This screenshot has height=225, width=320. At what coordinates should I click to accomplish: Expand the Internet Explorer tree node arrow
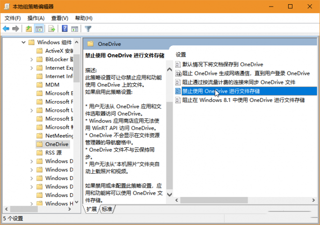(x=31, y=68)
